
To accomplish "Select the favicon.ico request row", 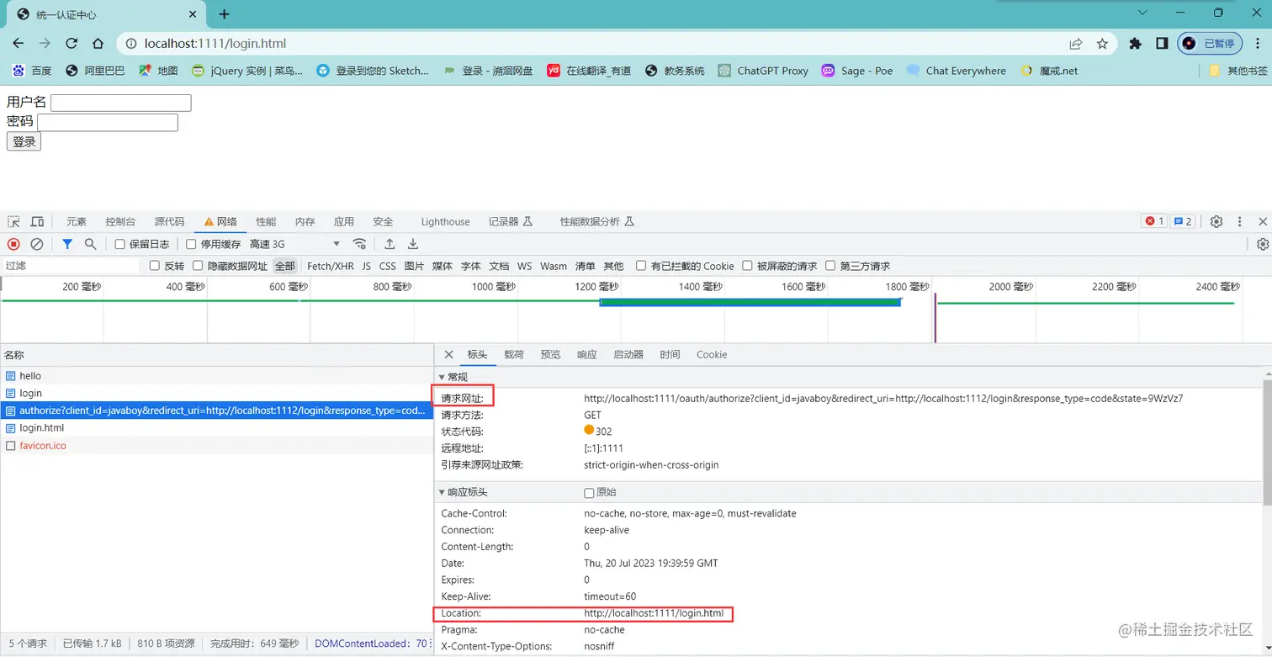I will (x=217, y=446).
